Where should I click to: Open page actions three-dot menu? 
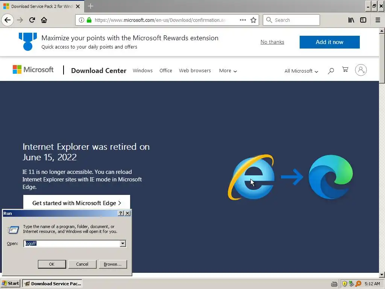click(243, 20)
